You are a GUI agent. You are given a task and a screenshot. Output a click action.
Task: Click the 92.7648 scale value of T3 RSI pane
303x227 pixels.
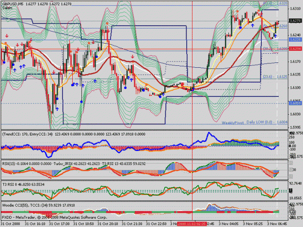tap(295, 183)
